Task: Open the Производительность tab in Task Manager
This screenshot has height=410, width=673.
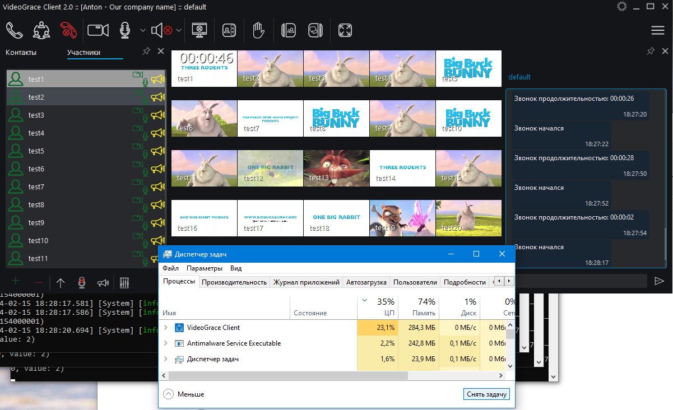Action: 234,282
